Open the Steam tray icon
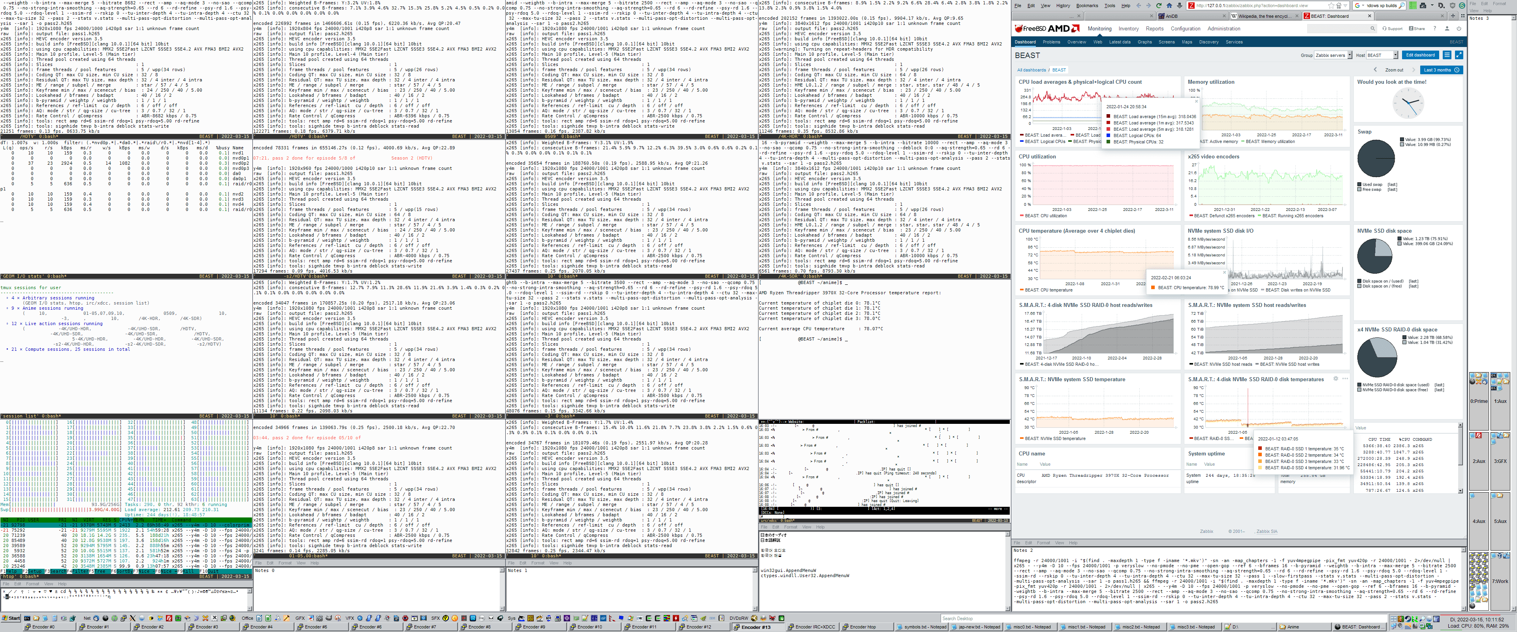 click(1408, 619)
